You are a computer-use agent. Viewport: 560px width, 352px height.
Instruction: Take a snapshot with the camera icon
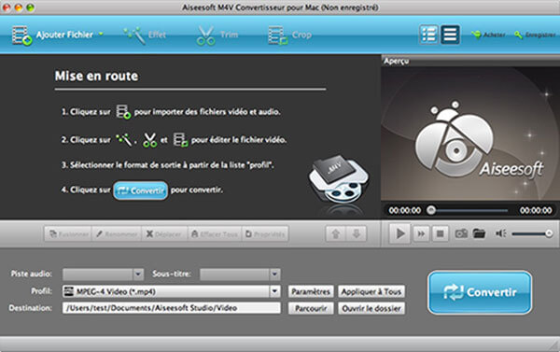coord(461,233)
